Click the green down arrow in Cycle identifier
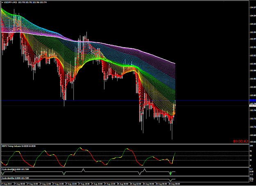 coord(170,173)
